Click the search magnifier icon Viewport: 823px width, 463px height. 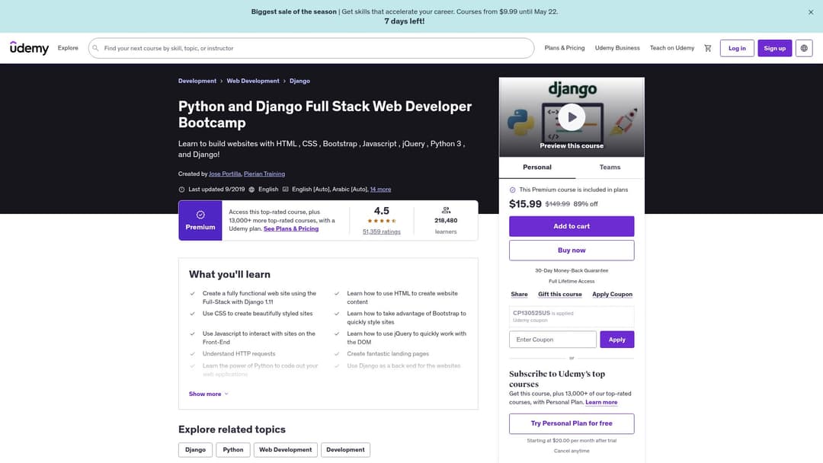(x=95, y=48)
